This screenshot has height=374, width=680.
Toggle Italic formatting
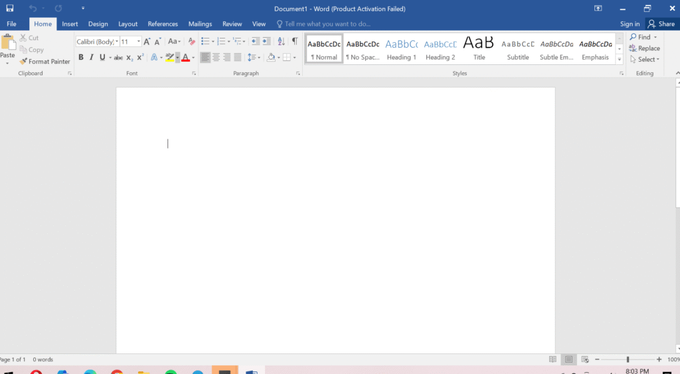[92, 57]
